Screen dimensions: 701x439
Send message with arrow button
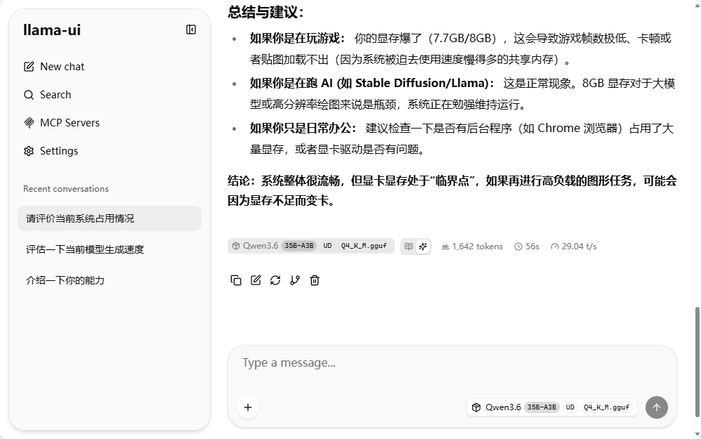click(656, 407)
